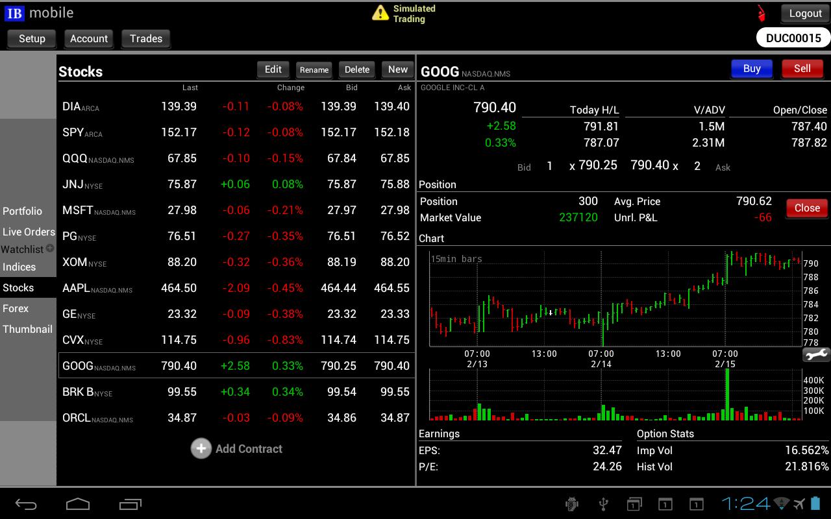Viewport: 831px width, 519px height.
Task: Close the GOOG position
Action: [807, 208]
